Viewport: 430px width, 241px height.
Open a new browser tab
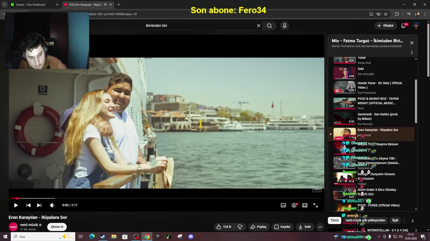119,5
